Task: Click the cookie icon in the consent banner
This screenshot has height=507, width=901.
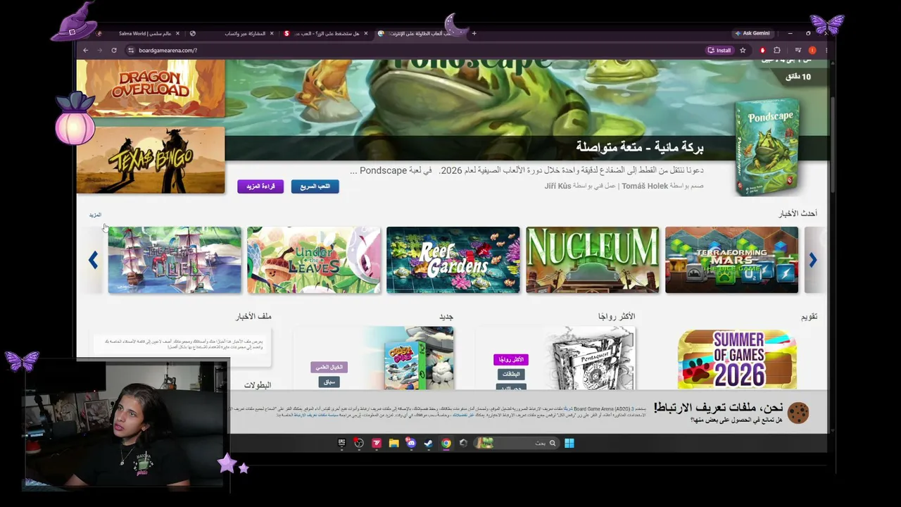Action: click(x=798, y=413)
